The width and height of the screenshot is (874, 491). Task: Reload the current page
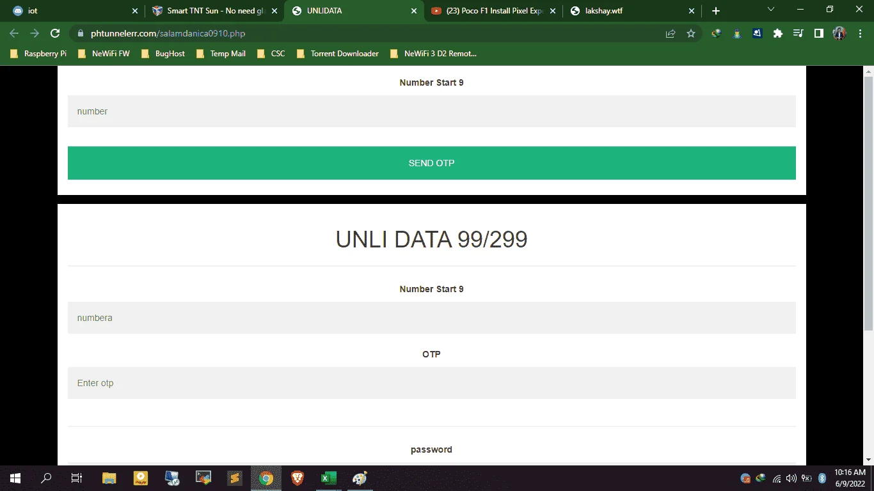(55, 34)
